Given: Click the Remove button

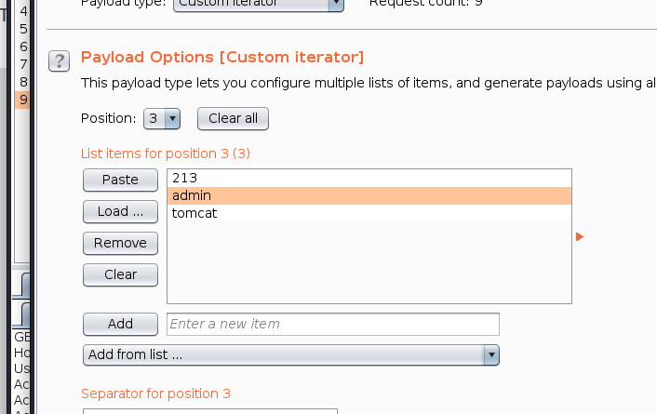Looking at the screenshot, I should point(120,243).
